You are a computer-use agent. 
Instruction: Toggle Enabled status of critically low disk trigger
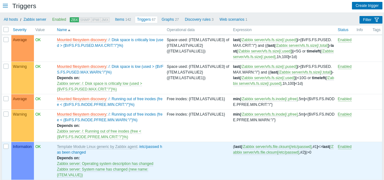(x=344, y=40)
